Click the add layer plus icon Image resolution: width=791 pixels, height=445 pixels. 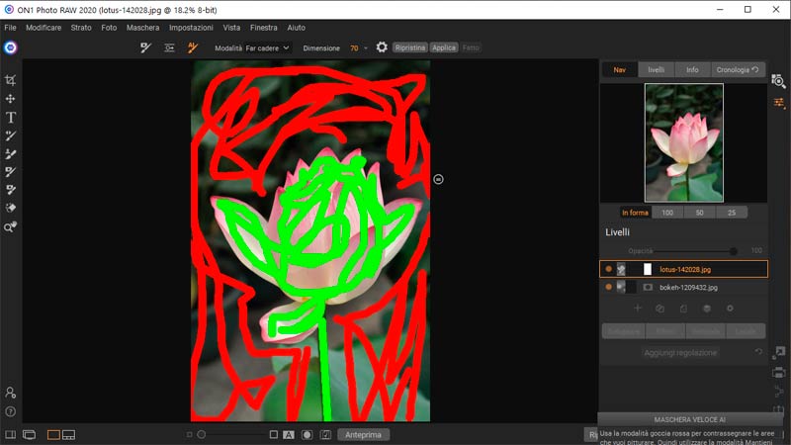pyautogui.click(x=638, y=309)
